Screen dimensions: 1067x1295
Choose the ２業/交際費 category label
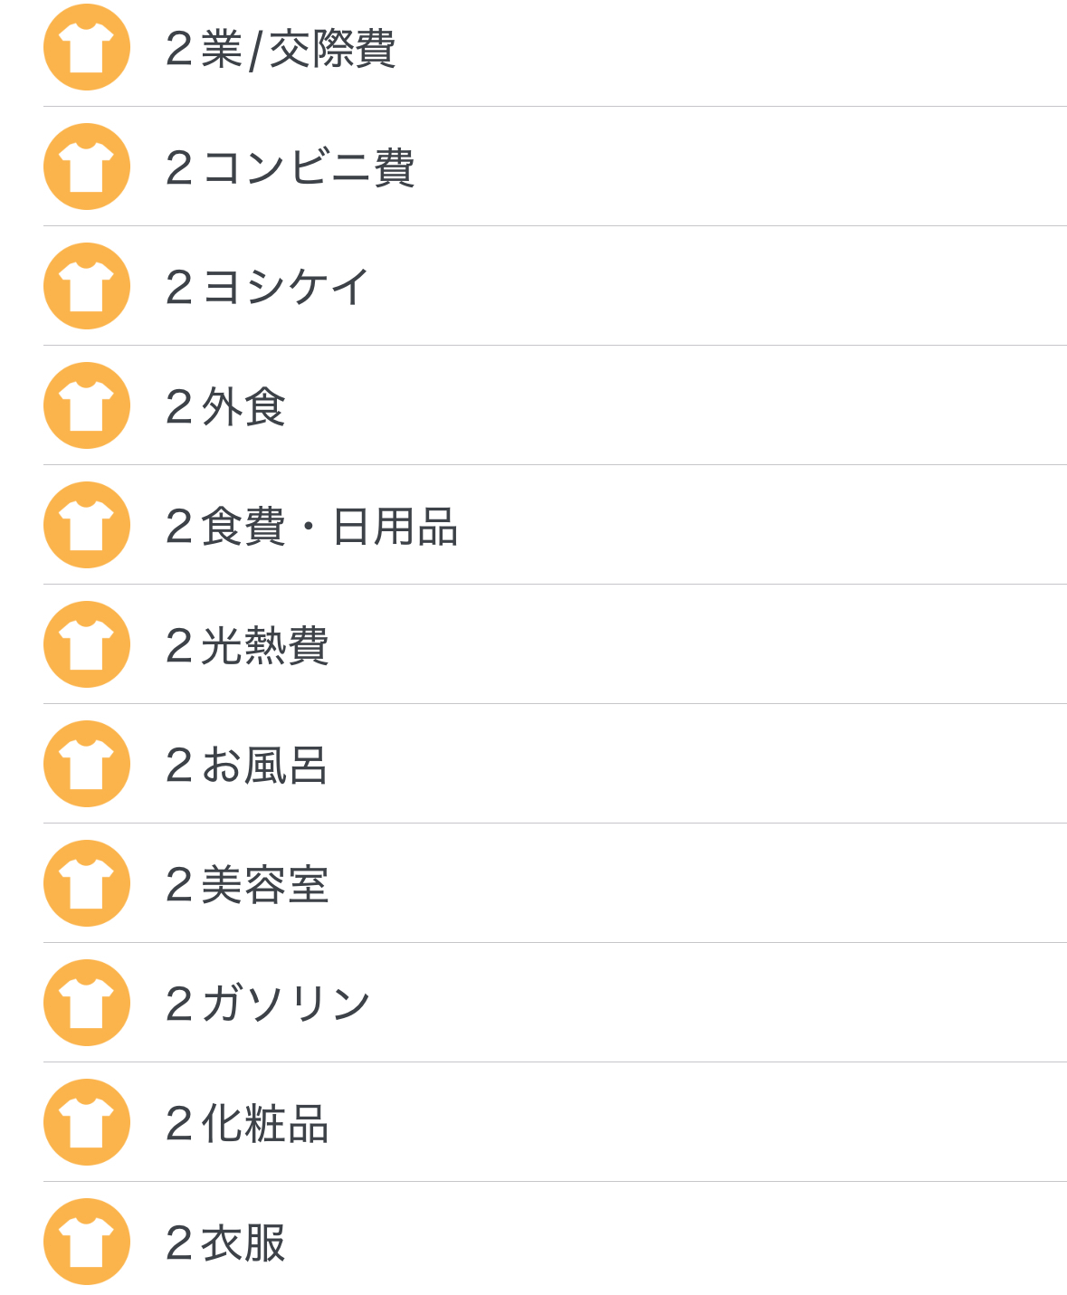[281, 49]
